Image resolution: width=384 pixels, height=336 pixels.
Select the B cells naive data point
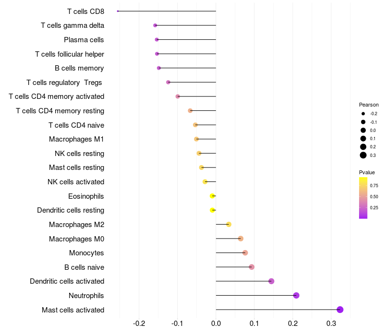[252, 267]
